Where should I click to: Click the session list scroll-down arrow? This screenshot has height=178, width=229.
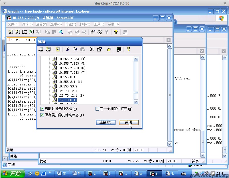[136, 102]
